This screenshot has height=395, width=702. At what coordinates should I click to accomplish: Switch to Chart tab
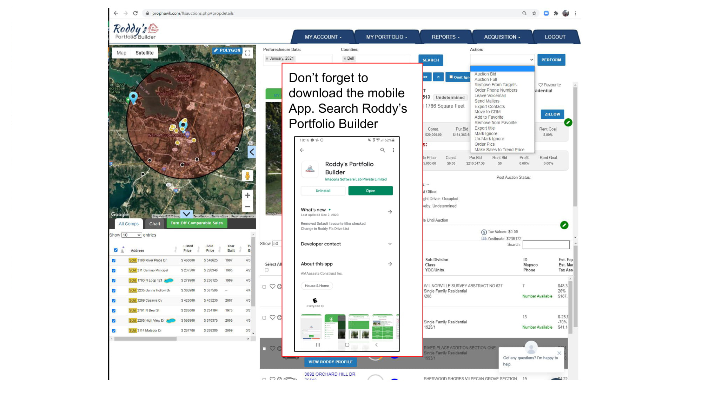click(155, 224)
